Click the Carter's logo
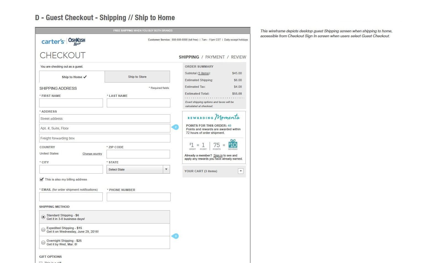 53,42
